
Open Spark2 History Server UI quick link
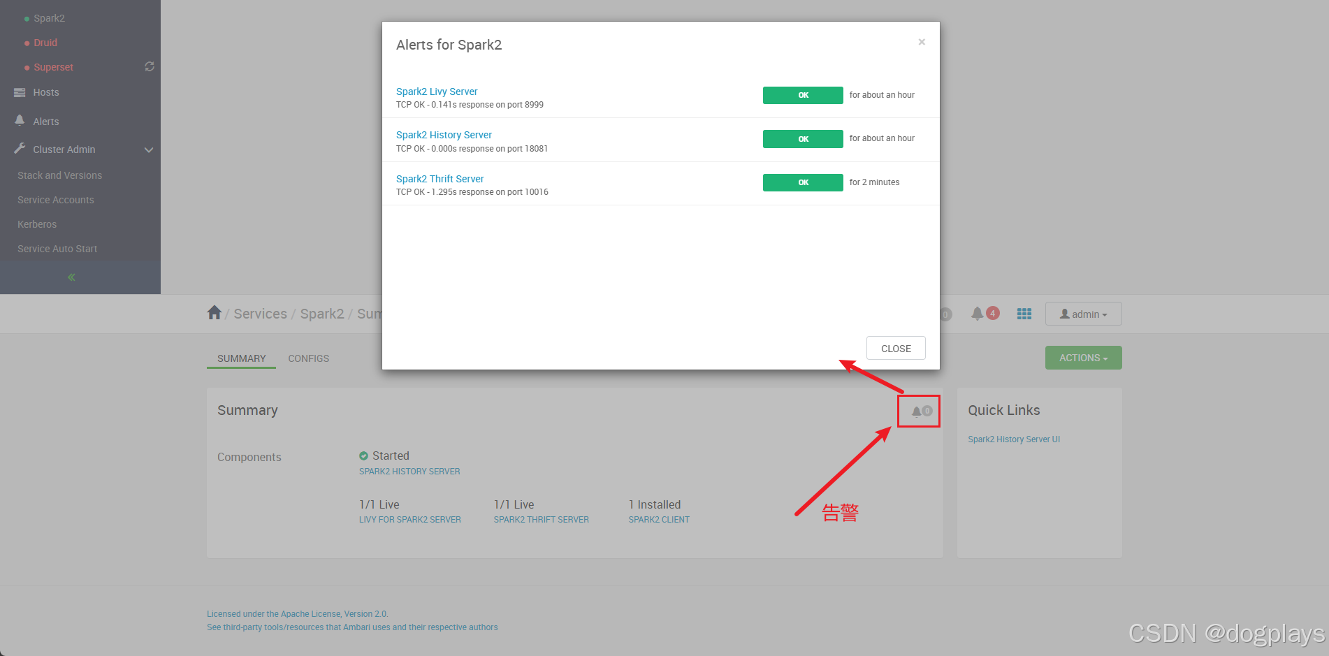coord(1014,439)
